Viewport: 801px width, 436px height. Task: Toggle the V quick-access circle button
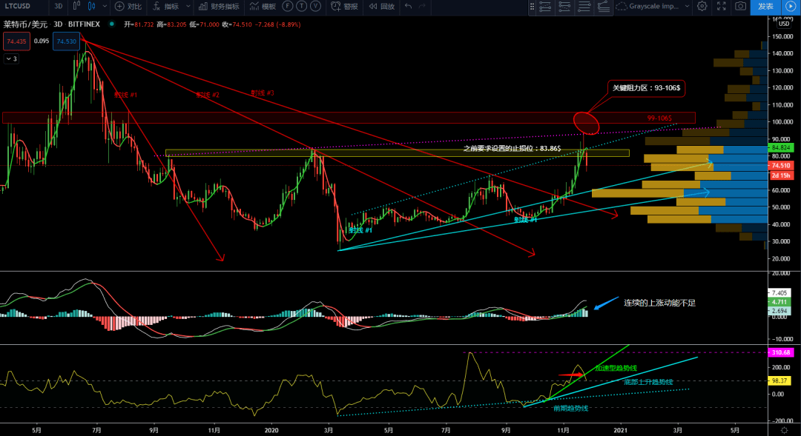316,7
